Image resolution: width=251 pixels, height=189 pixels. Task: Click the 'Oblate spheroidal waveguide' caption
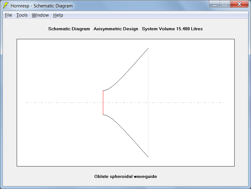[125, 177]
